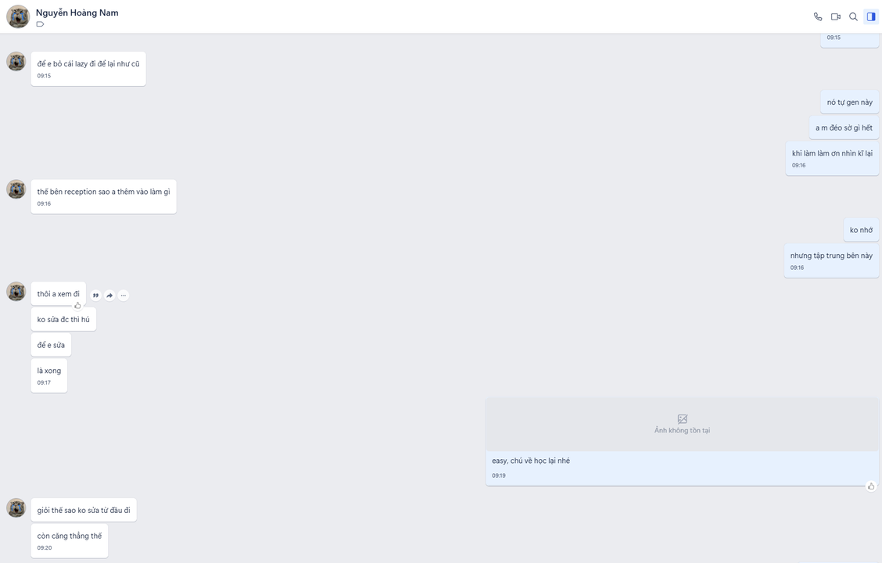Open search in this conversation
Viewport: 882px width, 563px height.
point(853,16)
